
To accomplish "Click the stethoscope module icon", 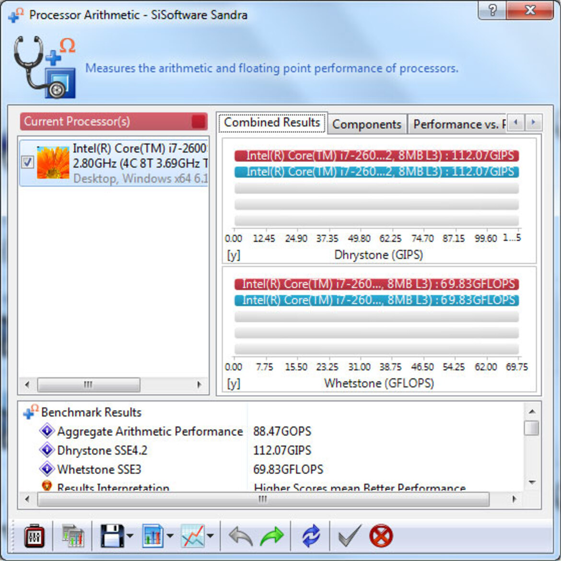I will [45, 67].
